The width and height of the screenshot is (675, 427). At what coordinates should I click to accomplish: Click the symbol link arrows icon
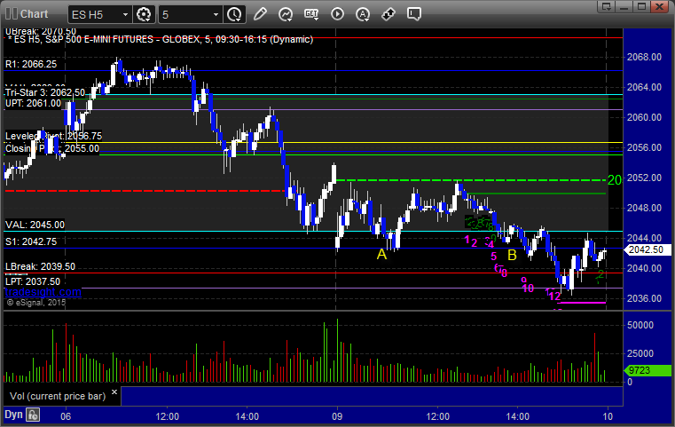pos(389,14)
